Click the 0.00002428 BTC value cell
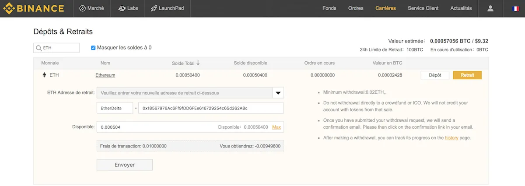Viewport: 525px width, 186px height. coord(390,75)
